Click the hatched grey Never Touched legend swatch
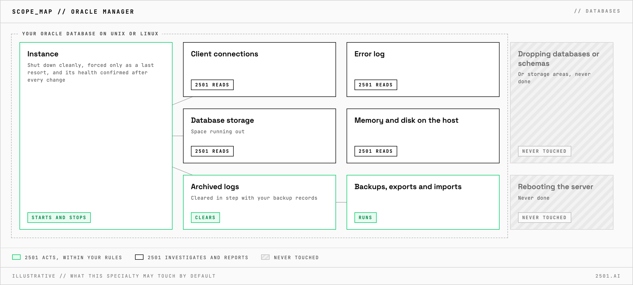Viewport: 633px width, 285px height. tap(265, 257)
